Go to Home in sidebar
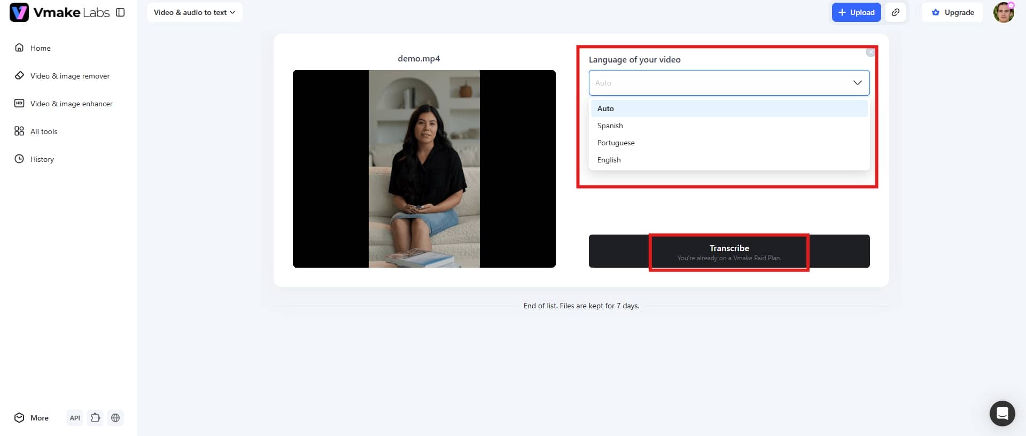The height and width of the screenshot is (436, 1026). [33, 48]
